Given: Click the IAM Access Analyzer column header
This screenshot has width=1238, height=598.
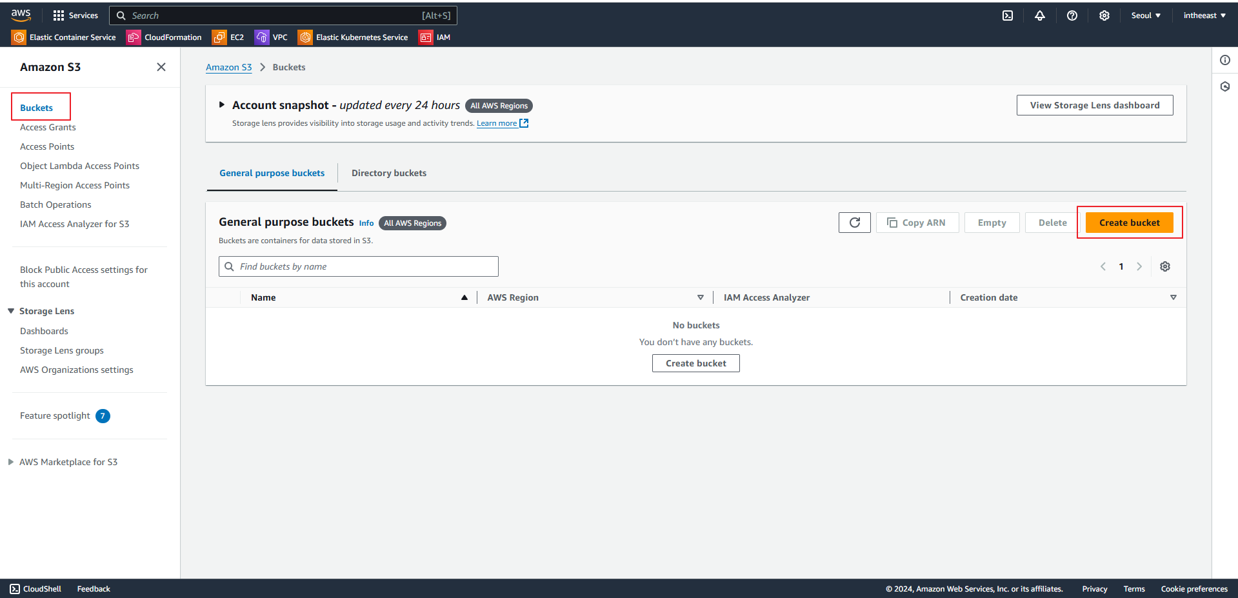Looking at the screenshot, I should pos(766,297).
